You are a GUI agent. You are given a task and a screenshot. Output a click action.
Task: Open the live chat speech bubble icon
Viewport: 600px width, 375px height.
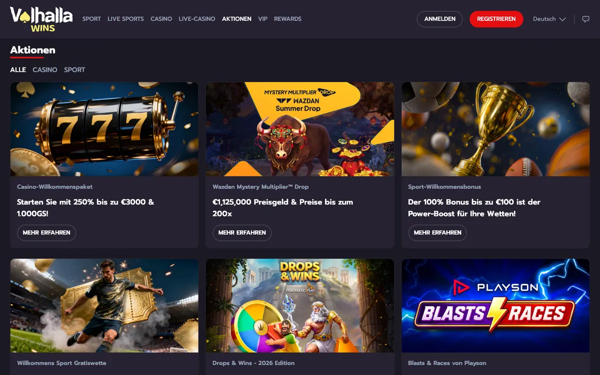point(586,19)
